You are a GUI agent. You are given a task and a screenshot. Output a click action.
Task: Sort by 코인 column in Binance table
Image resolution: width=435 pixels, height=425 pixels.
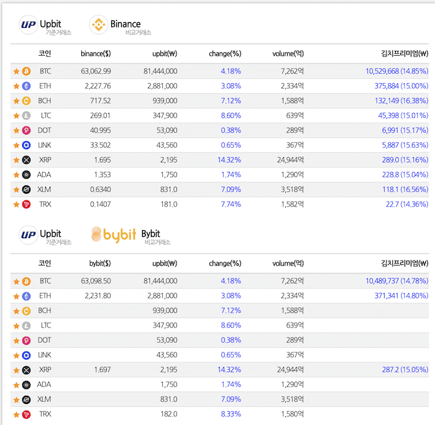coord(44,53)
